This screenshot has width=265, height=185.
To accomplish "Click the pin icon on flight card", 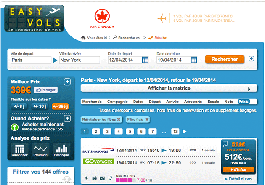I will [87, 178].
